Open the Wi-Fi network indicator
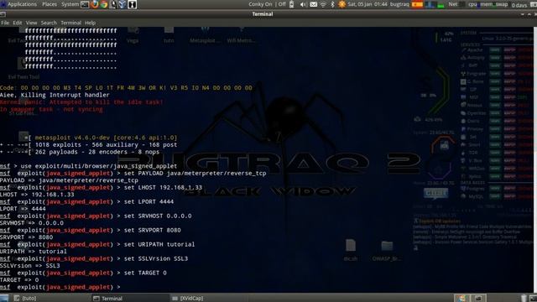Image resolution: width=537 pixels, height=302 pixels. [x=323, y=4]
